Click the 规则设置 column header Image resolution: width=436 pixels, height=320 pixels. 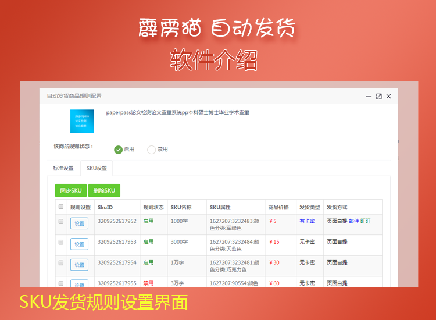(x=80, y=207)
